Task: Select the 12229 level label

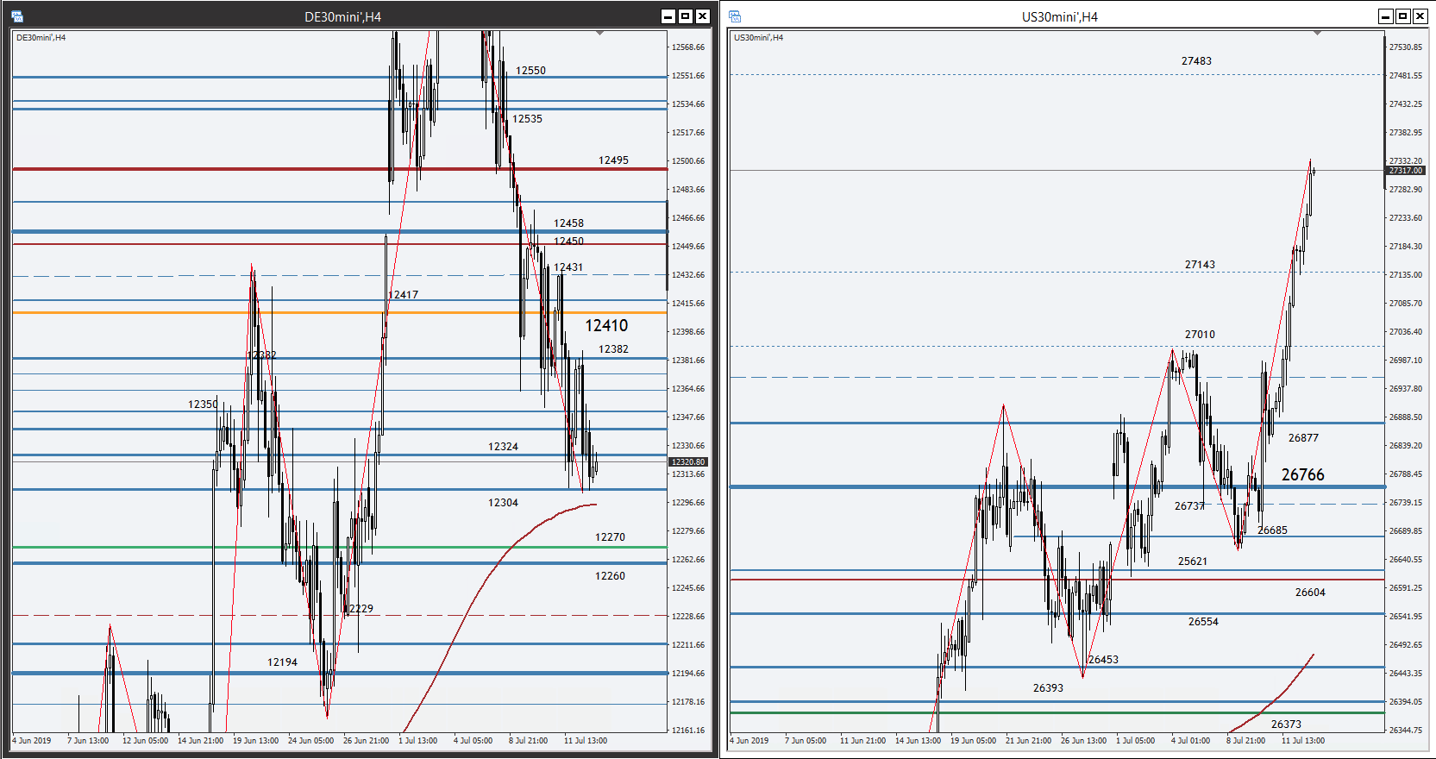Action: 359,609
